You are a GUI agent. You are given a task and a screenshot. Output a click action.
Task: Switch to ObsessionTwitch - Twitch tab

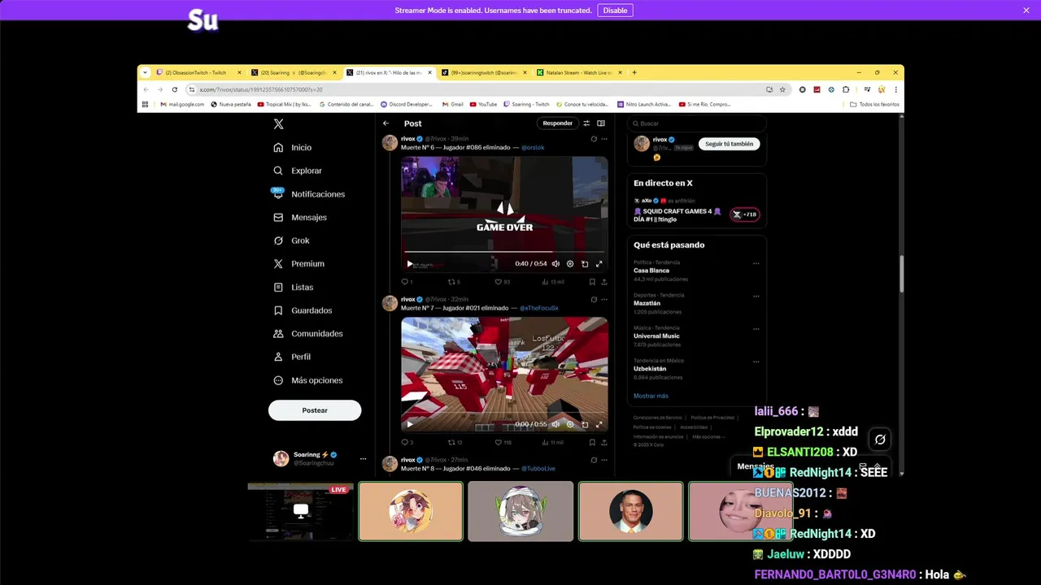point(198,72)
